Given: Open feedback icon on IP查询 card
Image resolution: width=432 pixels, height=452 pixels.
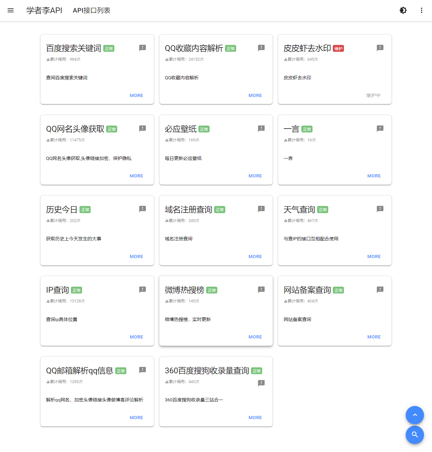Looking at the screenshot, I should 142,290.
